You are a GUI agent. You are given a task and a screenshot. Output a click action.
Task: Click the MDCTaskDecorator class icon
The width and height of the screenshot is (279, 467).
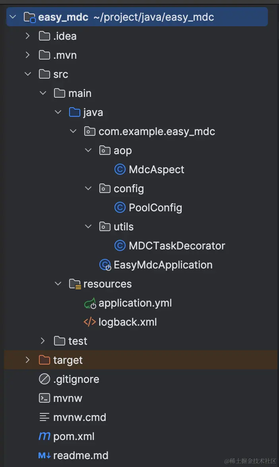pos(120,246)
